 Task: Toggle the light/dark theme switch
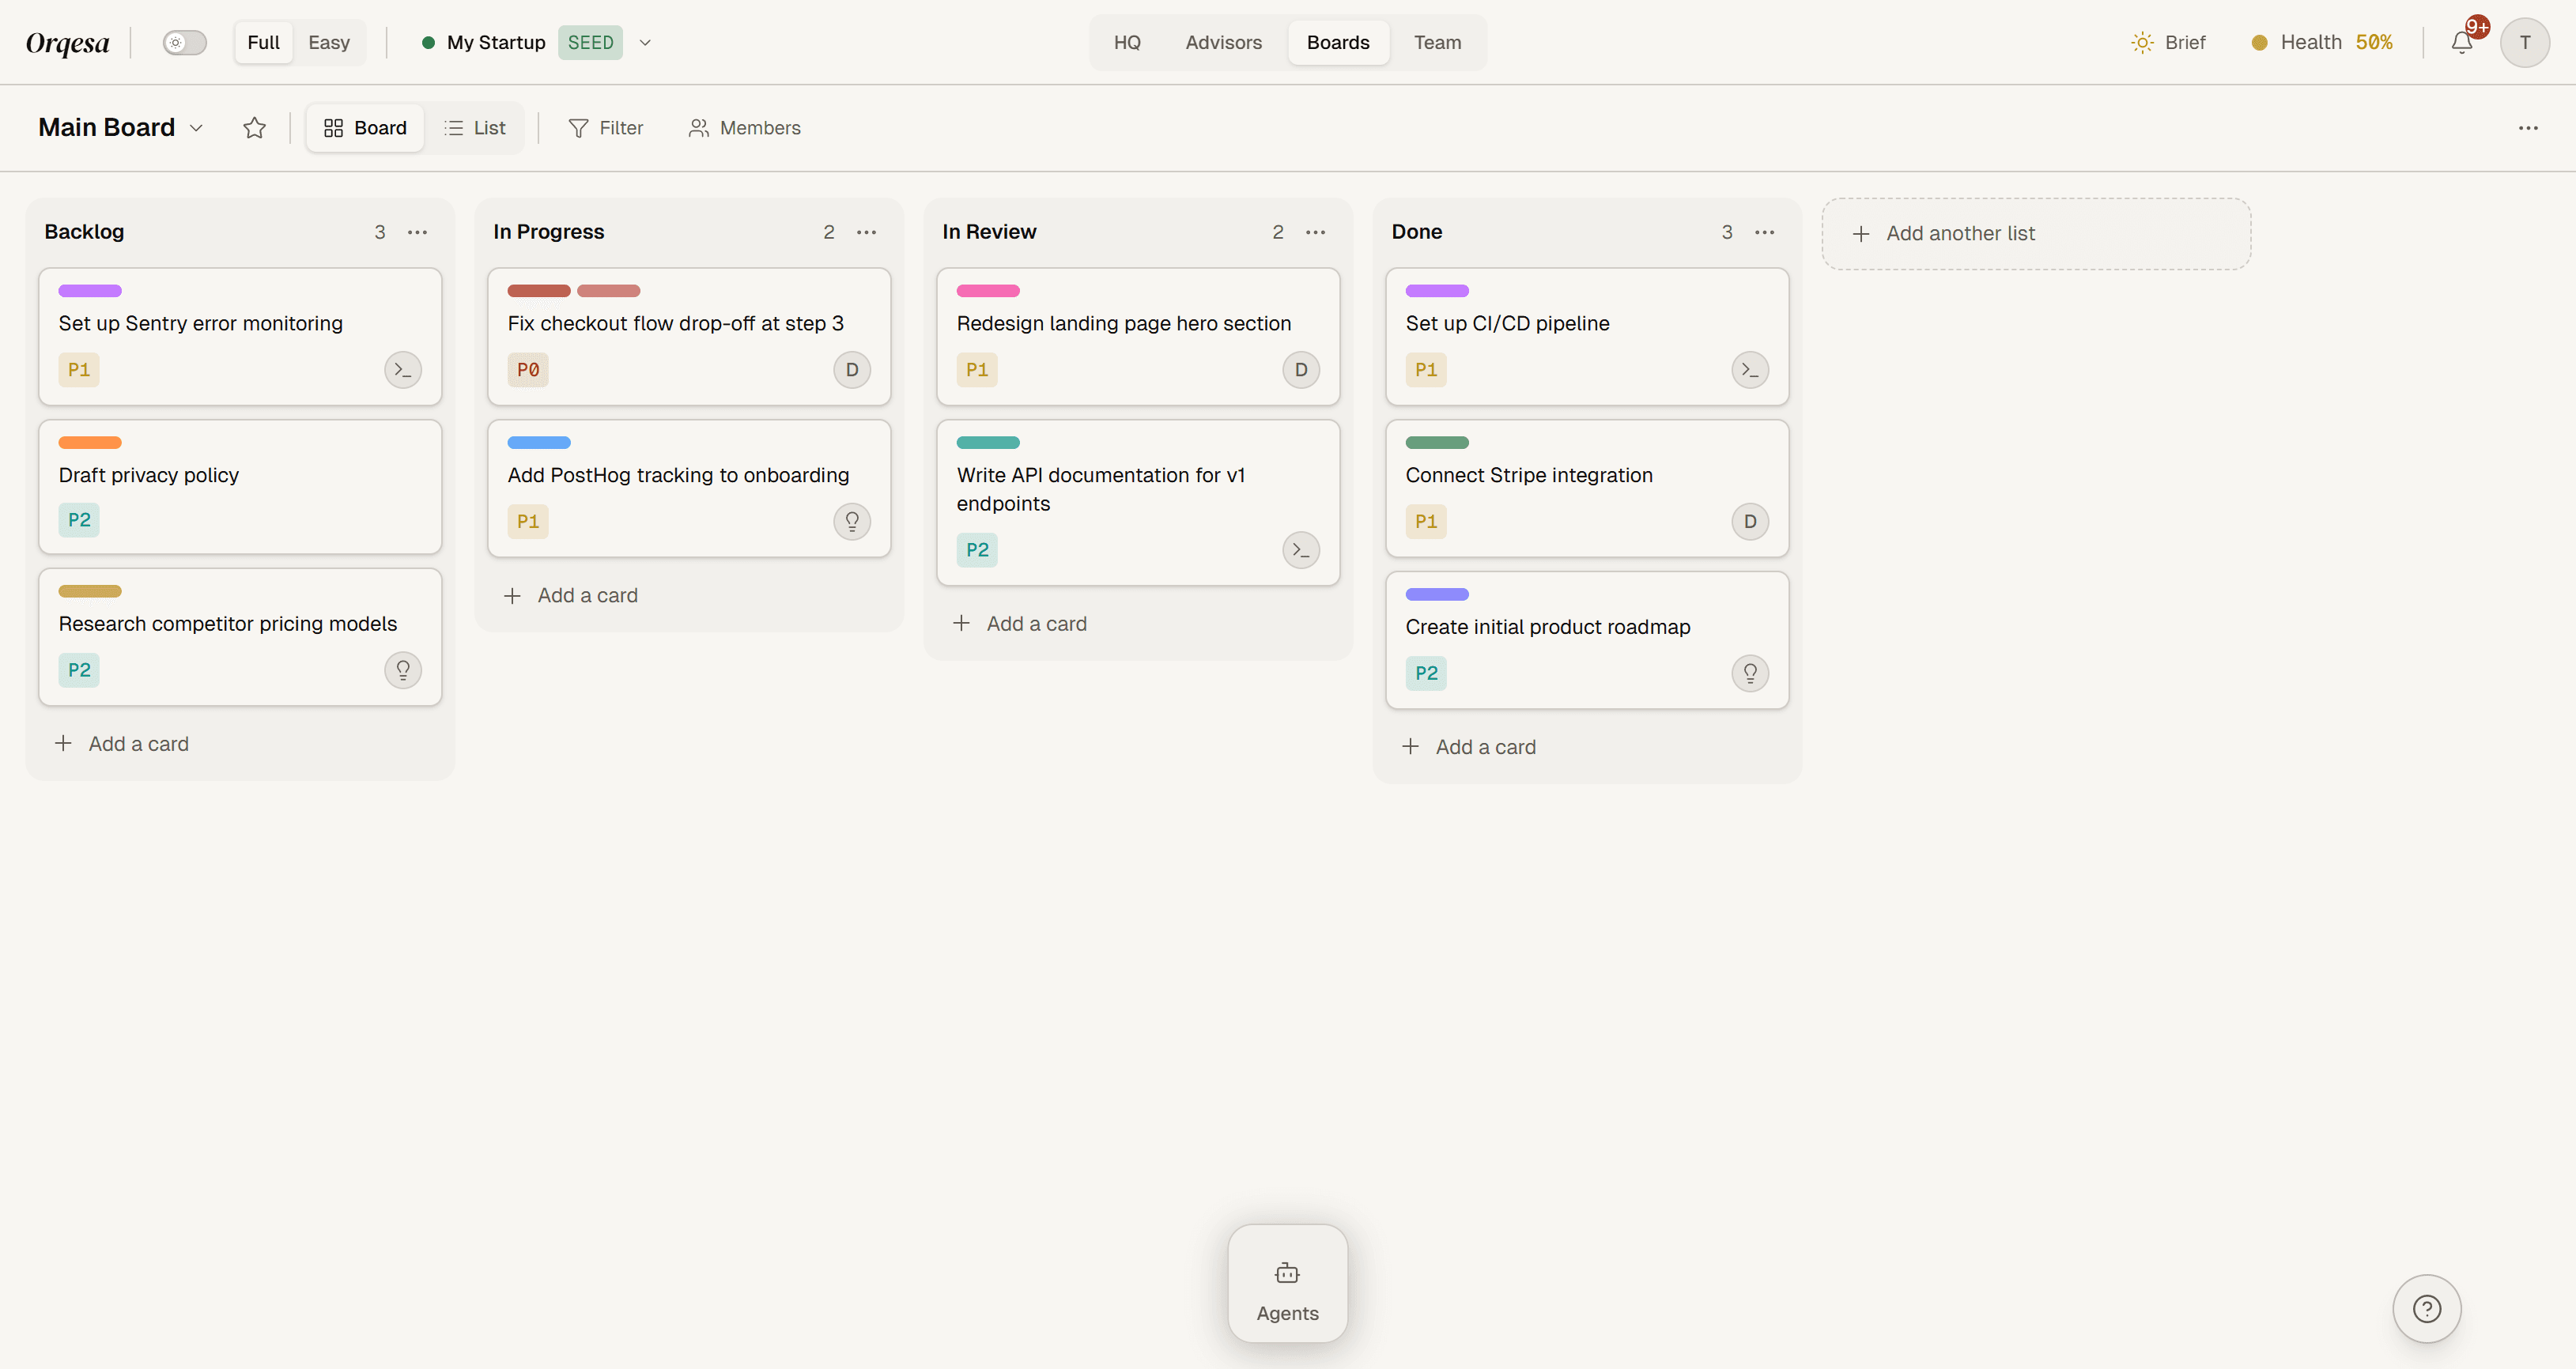(185, 42)
